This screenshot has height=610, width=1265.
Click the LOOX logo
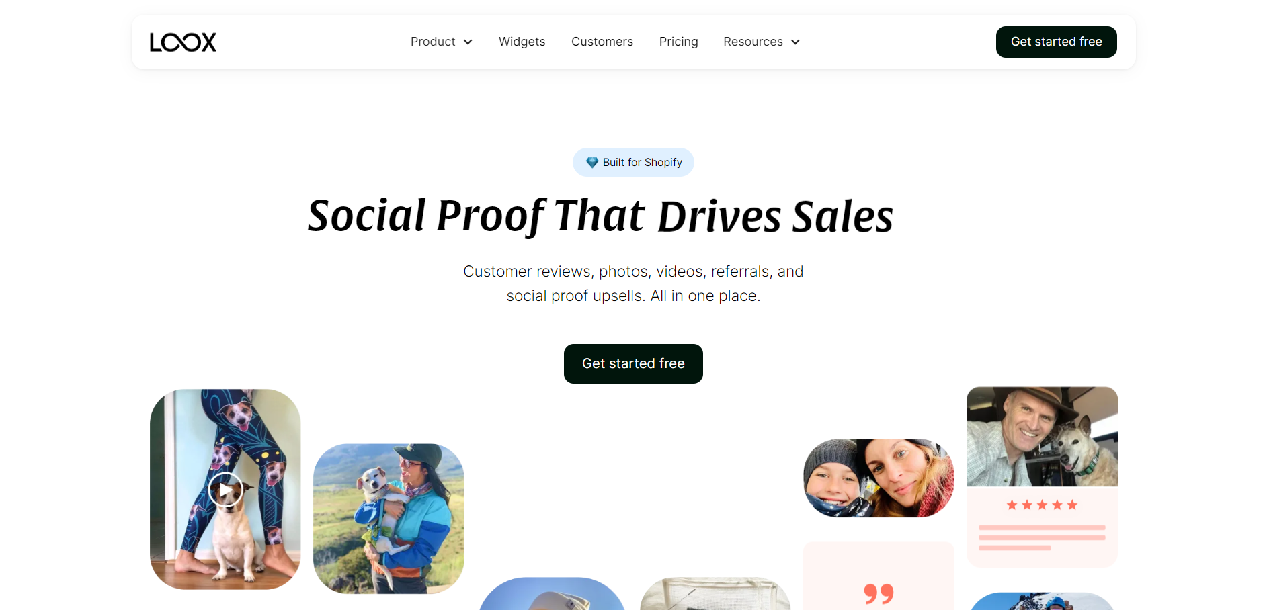tap(183, 42)
